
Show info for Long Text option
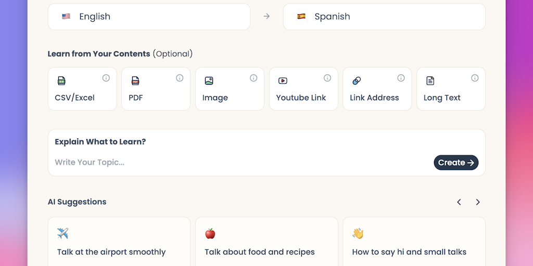click(x=475, y=78)
